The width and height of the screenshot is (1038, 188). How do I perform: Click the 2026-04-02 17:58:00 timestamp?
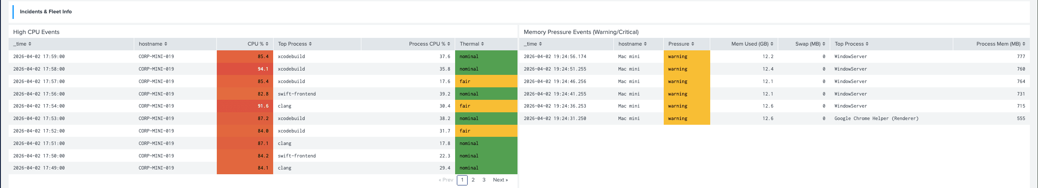39,69
